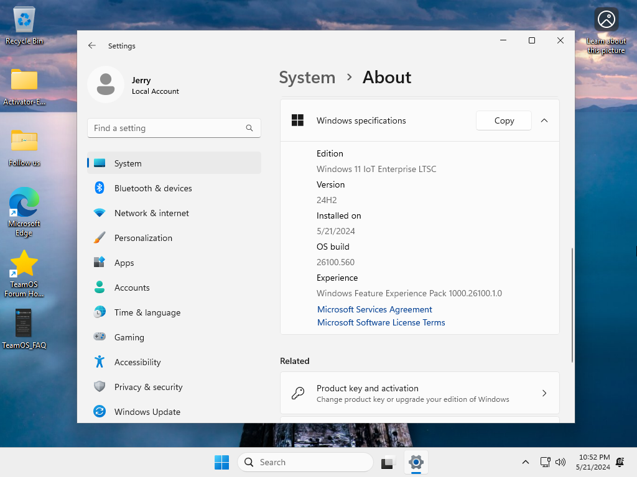Viewport: 637px width, 477px height.
Task: Click the System monitor icon in sidebar
Action: [100, 163]
